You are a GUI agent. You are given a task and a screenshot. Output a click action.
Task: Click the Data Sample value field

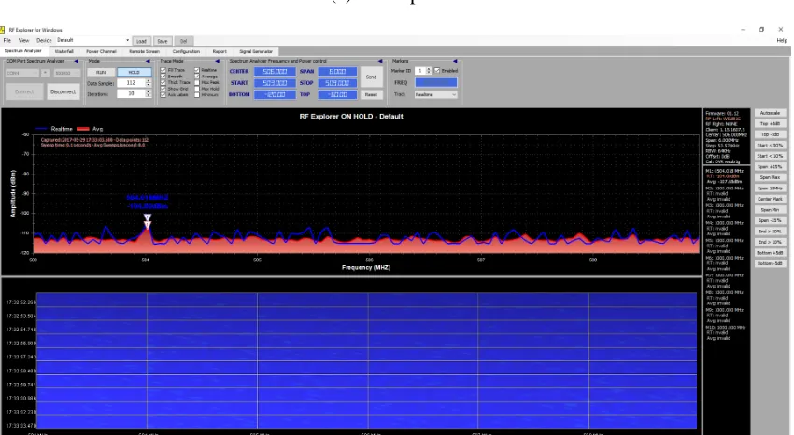[x=131, y=82]
